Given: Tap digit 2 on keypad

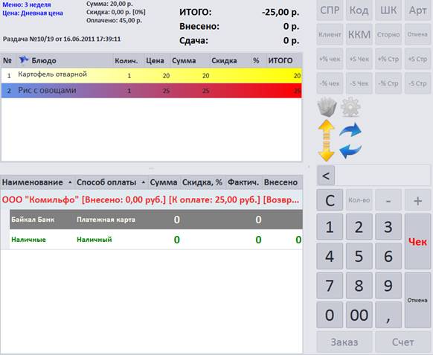Looking at the screenshot, I should pyautogui.click(x=359, y=227).
